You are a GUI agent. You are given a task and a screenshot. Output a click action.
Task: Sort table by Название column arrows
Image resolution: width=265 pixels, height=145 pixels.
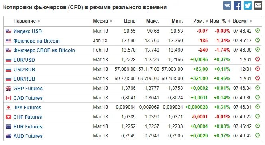click(39, 21)
